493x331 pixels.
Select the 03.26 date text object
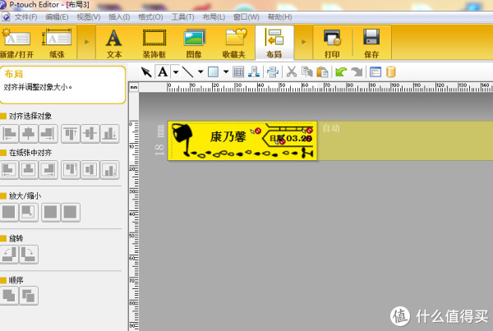point(299,138)
